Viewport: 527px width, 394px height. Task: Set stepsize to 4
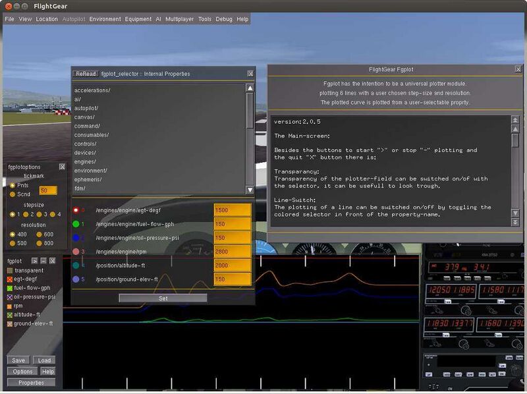point(53,215)
